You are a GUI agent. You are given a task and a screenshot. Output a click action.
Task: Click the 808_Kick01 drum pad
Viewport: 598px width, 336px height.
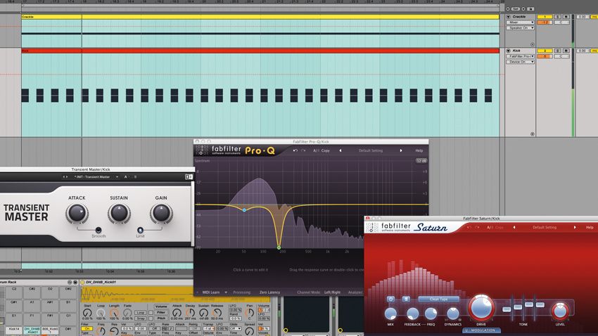point(49,330)
